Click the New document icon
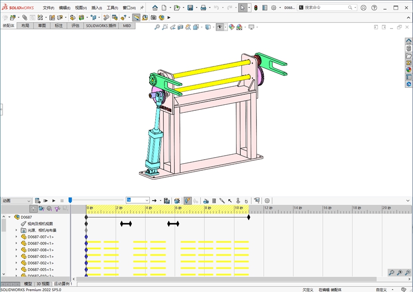Screen dimensions: 413x292 click(x=164, y=7)
